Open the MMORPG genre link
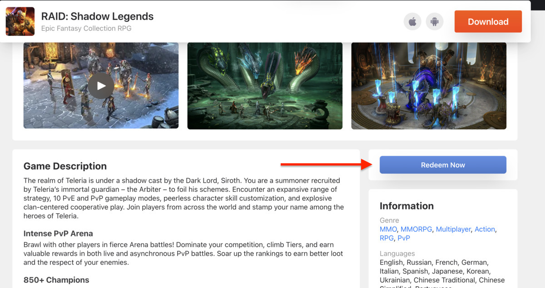This screenshot has height=288, width=545. (416, 229)
